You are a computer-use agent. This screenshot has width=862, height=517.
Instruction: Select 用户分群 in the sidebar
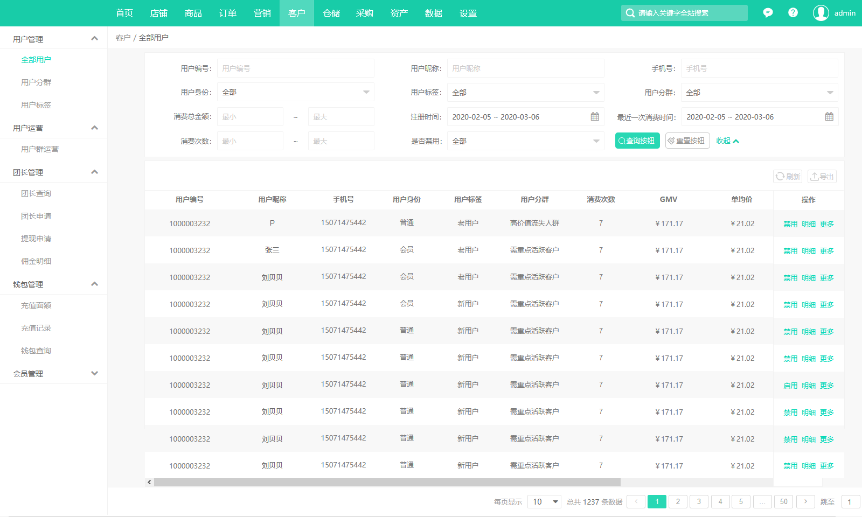(x=36, y=82)
